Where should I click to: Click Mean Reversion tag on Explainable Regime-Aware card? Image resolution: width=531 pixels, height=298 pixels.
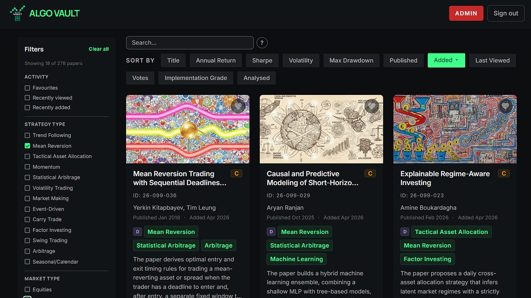pos(427,245)
